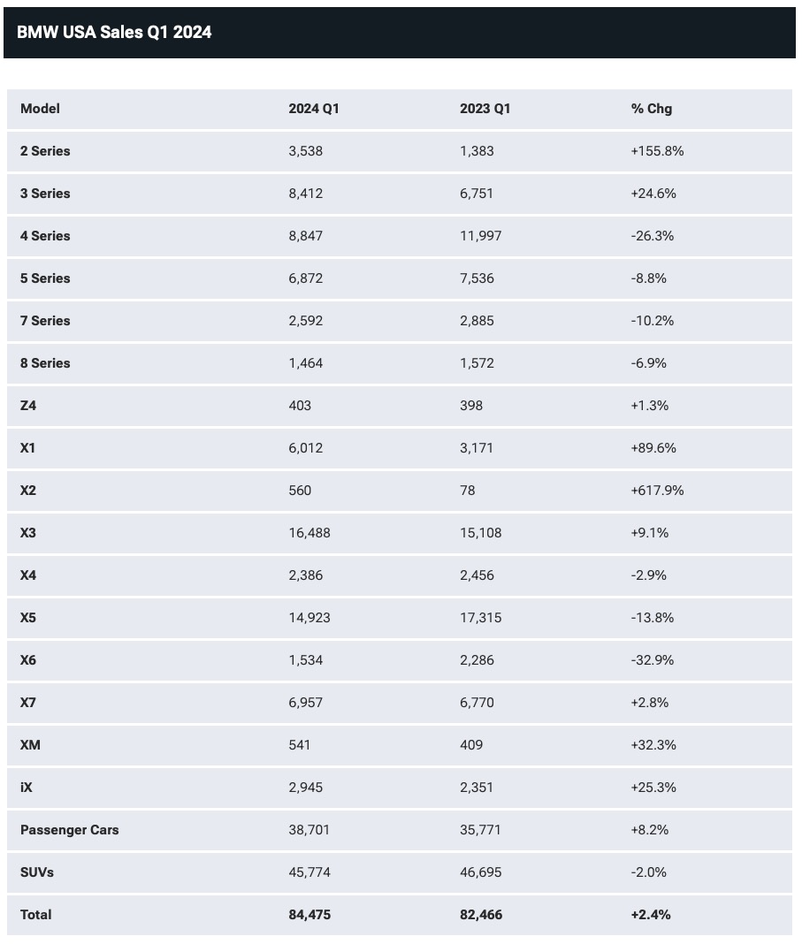The width and height of the screenshot is (802, 944).
Task: Click the X6 percent change -32.9%
Action: click(x=653, y=660)
